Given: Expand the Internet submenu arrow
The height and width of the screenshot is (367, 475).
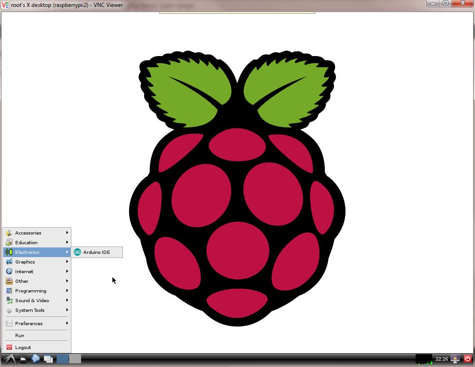Looking at the screenshot, I should pyautogui.click(x=67, y=271).
